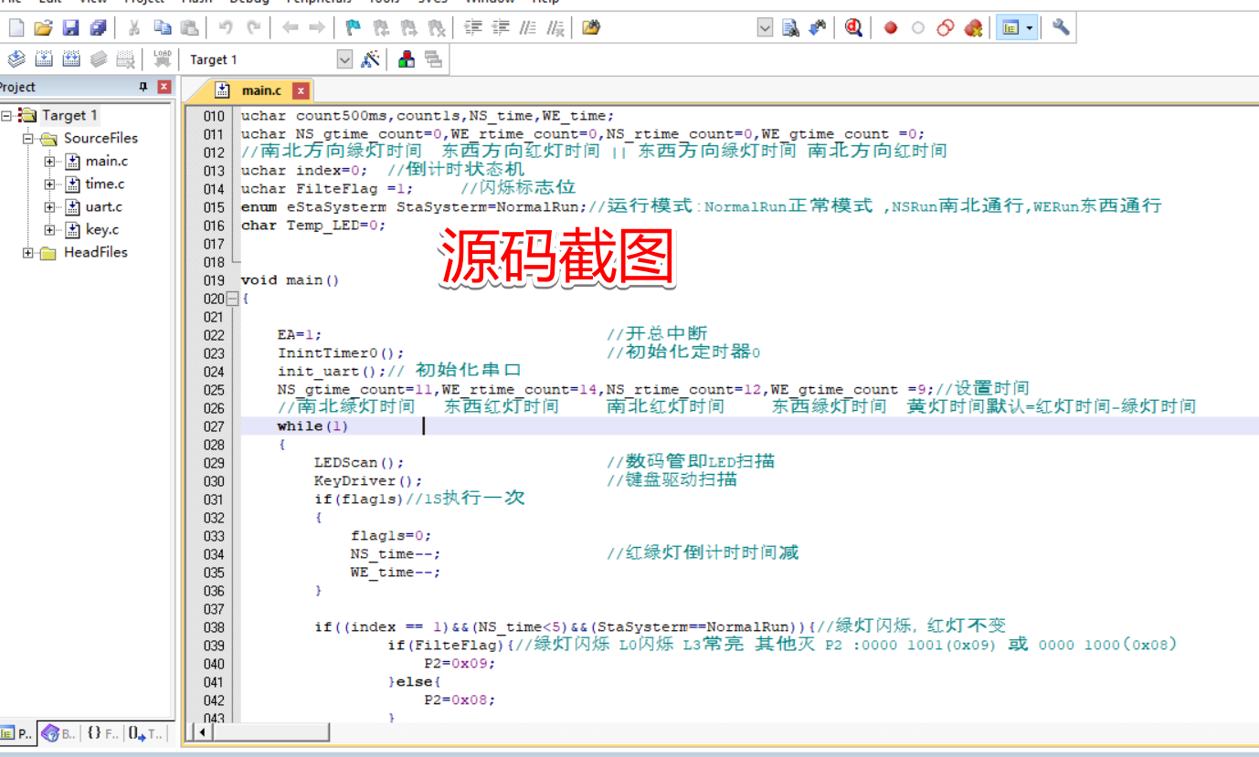Expand the HeadFiles group
The width and height of the screenshot is (1259, 757).
coord(28,253)
